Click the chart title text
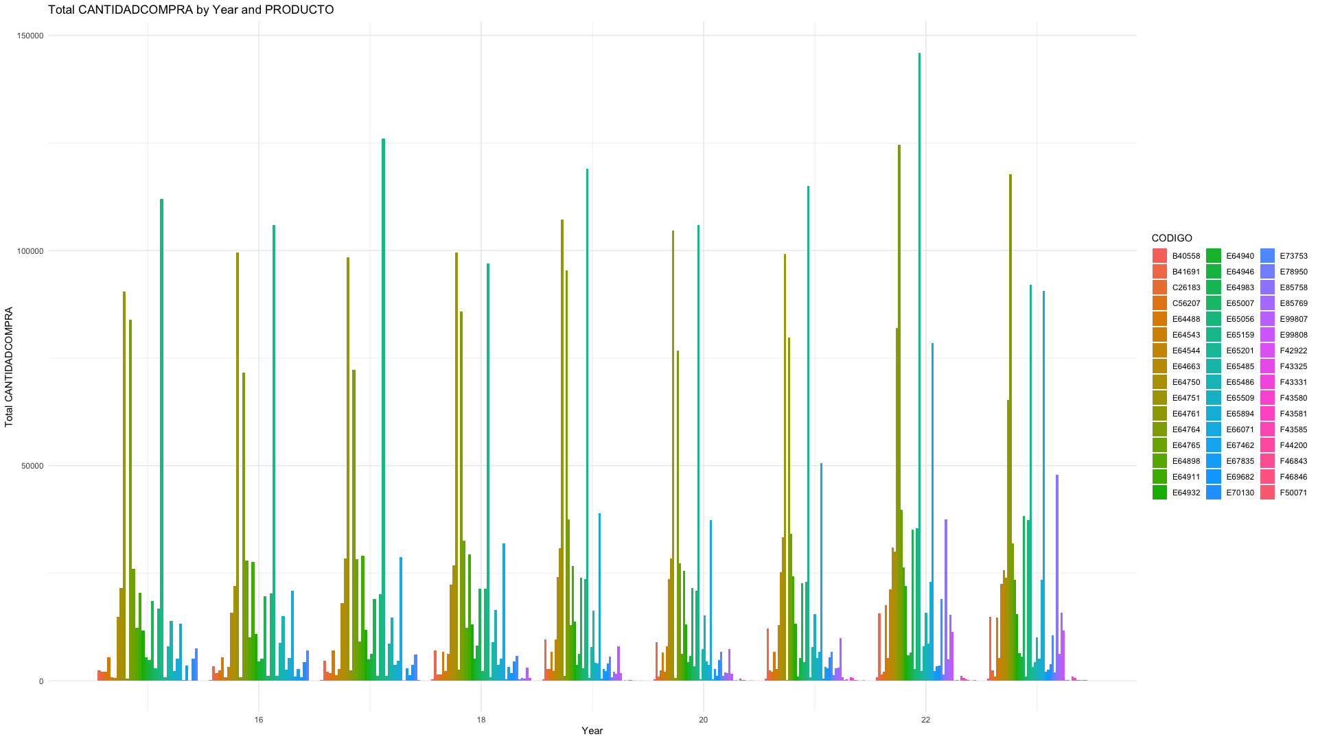This screenshot has width=1318, height=741. pos(191,10)
